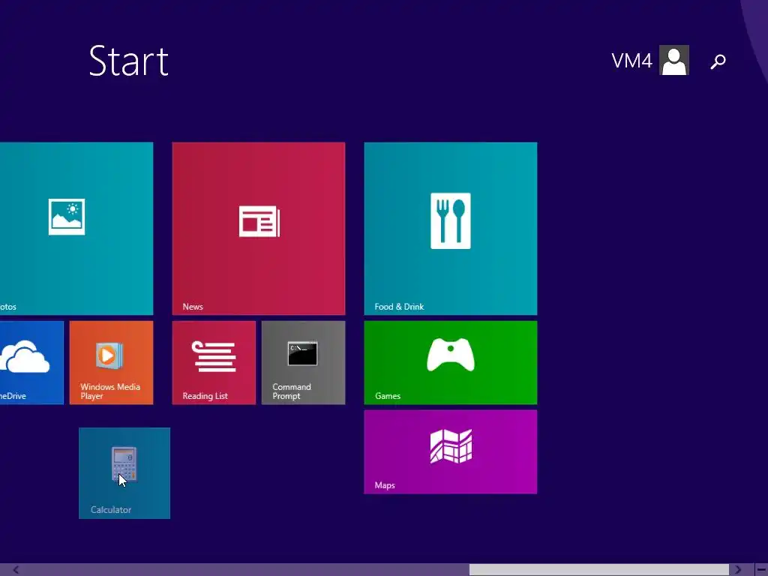The width and height of the screenshot is (768, 576).
Task: Open the Photos tile
Action: (76, 229)
